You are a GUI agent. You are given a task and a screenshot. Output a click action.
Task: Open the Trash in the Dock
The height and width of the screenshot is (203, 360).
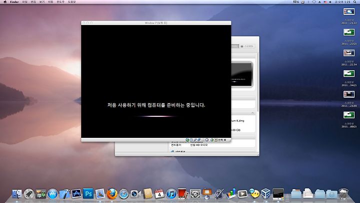pyautogui.click(x=343, y=194)
